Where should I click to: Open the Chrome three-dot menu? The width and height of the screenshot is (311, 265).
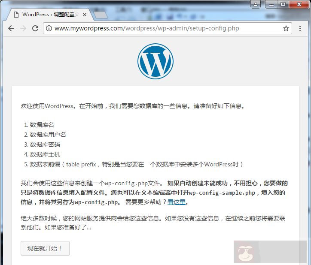(300, 29)
